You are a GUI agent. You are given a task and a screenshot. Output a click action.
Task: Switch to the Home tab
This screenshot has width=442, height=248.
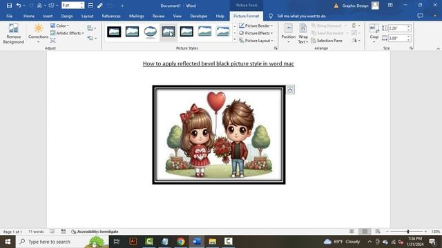[x=29, y=16]
